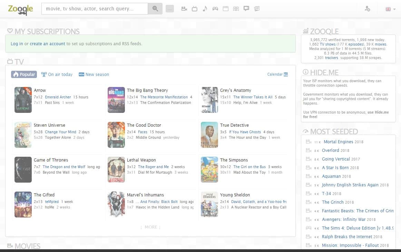Image resolution: width=401 pixels, height=252 pixels.
Task: Open the chat bubble icon in header
Action: click(x=246, y=9)
